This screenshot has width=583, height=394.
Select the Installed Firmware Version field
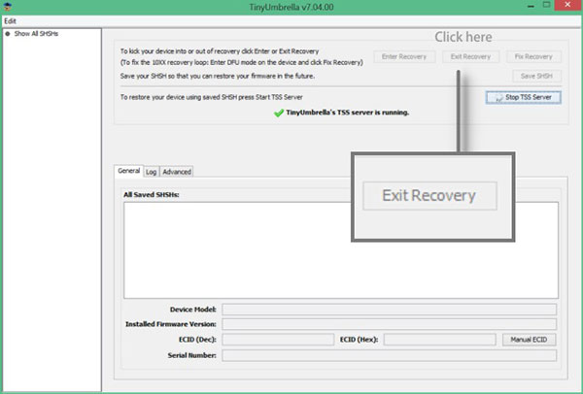click(x=389, y=324)
